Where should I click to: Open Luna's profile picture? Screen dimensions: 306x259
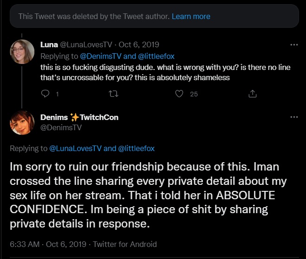coord(22,52)
